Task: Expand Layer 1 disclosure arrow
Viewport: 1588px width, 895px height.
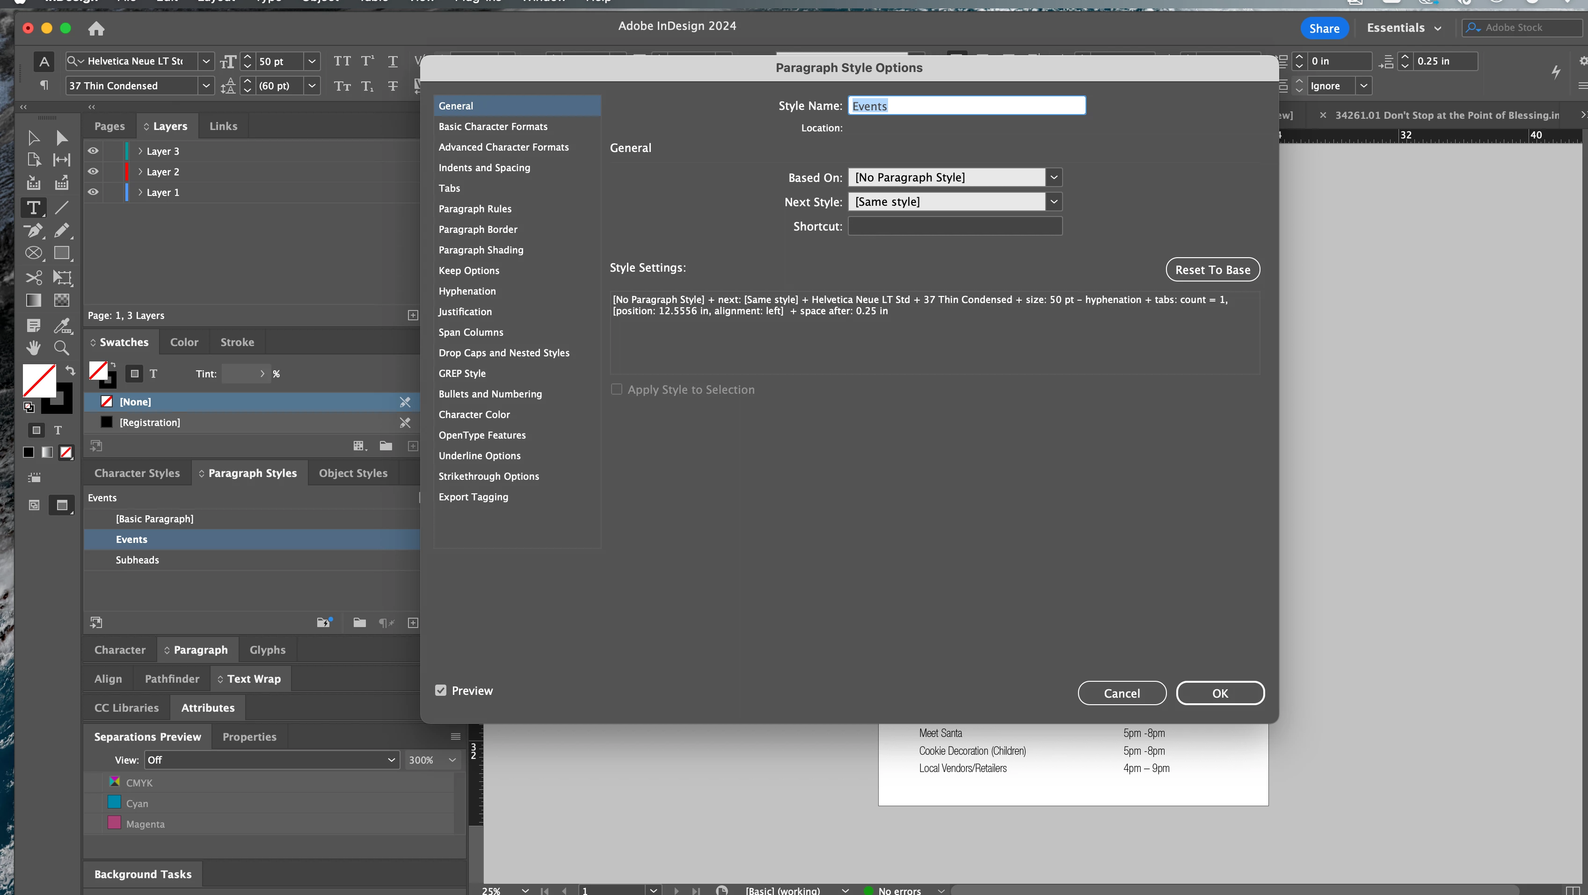Action: pos(140,192)
